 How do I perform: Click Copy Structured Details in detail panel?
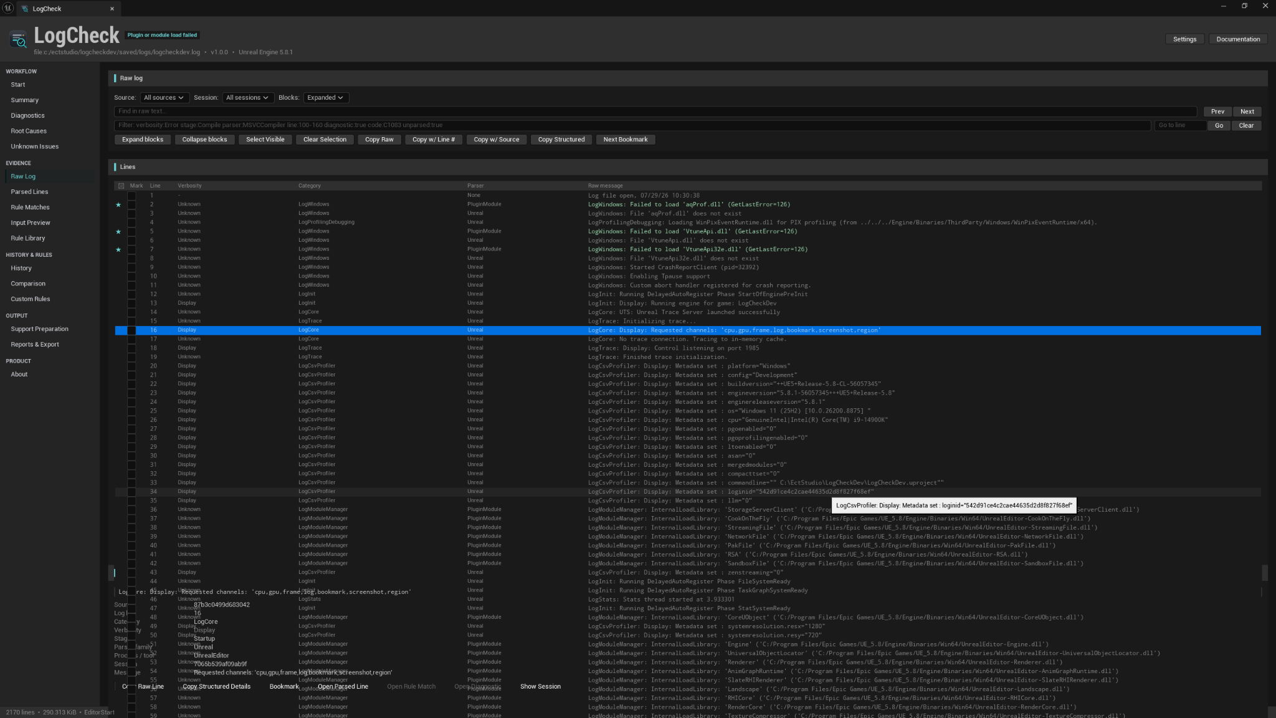point(217,687)
